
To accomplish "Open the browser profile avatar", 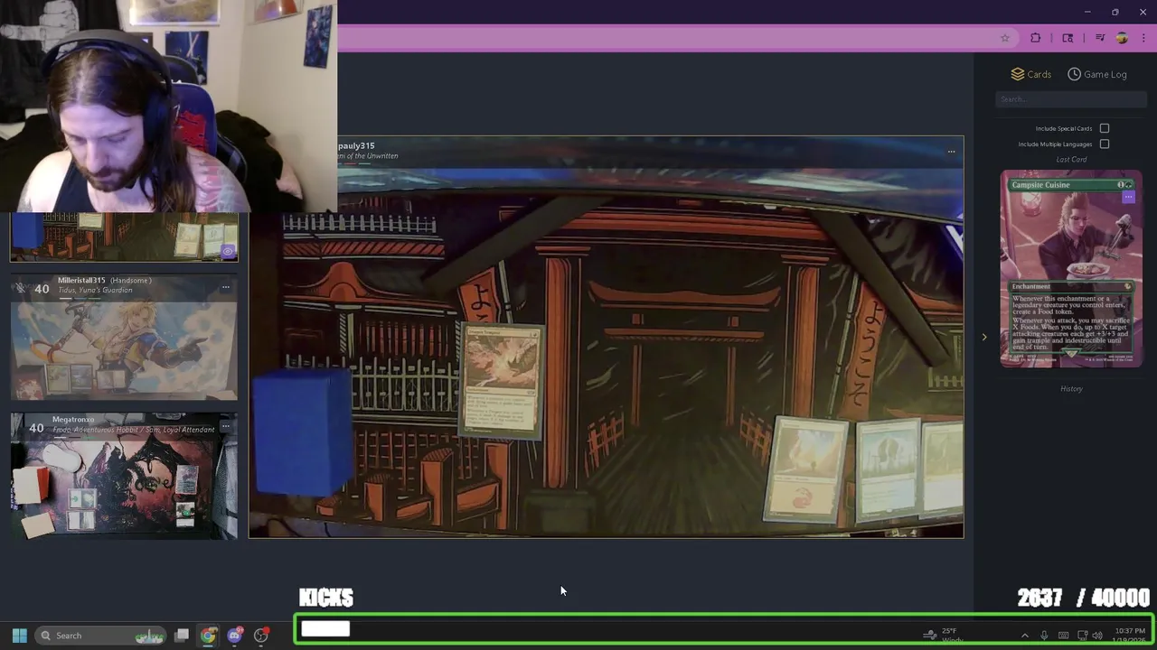I will pos(1122,38).
